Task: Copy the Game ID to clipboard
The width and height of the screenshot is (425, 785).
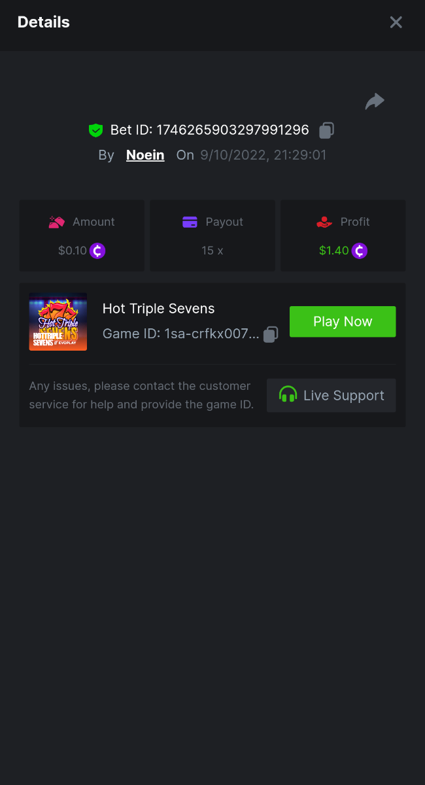Action: [271, 334]
